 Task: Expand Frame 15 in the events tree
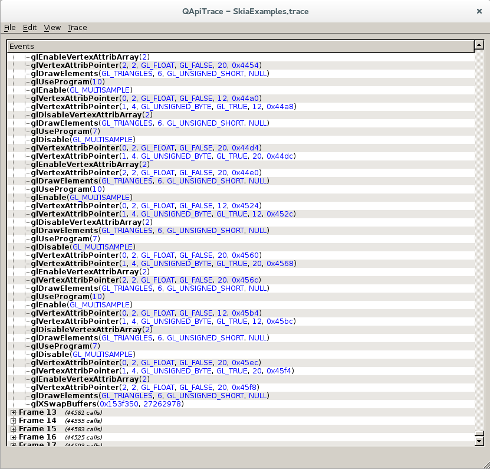tap(13, 429)
